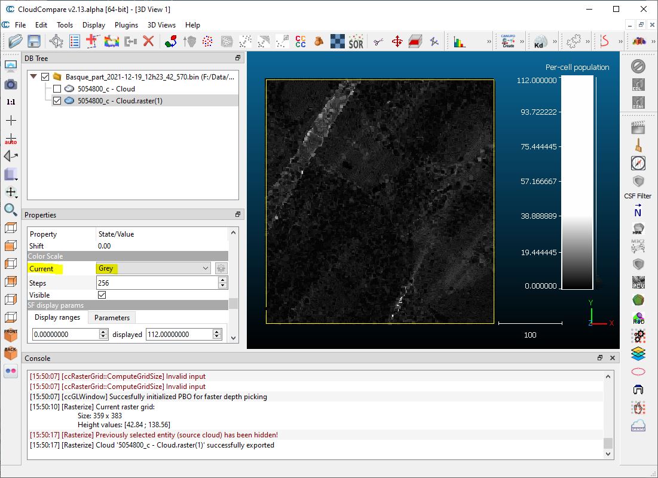Open the Plugins menu
658x478 pixels.
coord(126,25)
